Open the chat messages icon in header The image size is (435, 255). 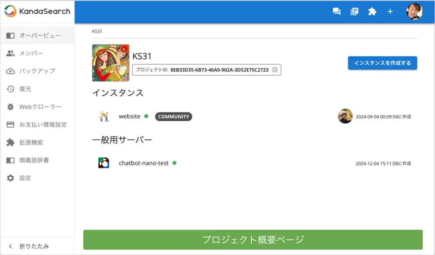coord(337,11)
